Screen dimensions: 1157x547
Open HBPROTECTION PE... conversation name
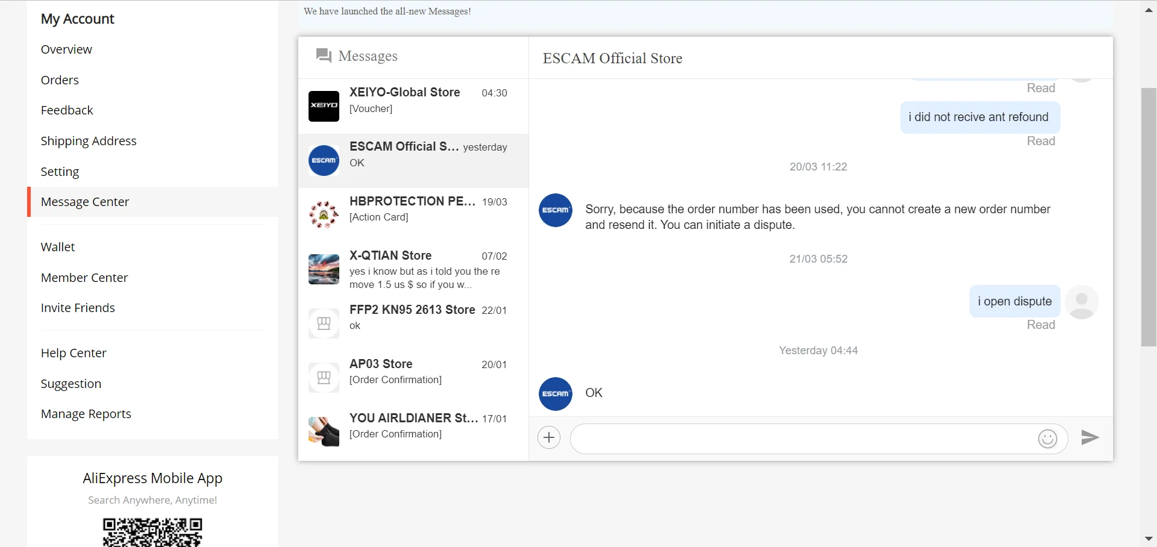point(412,201)
